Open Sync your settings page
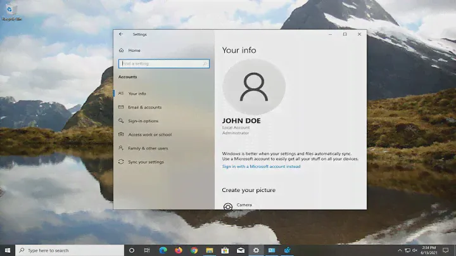The height and width of the screenshot is (256, 456). pyautogui.click(x=146, y=162)
